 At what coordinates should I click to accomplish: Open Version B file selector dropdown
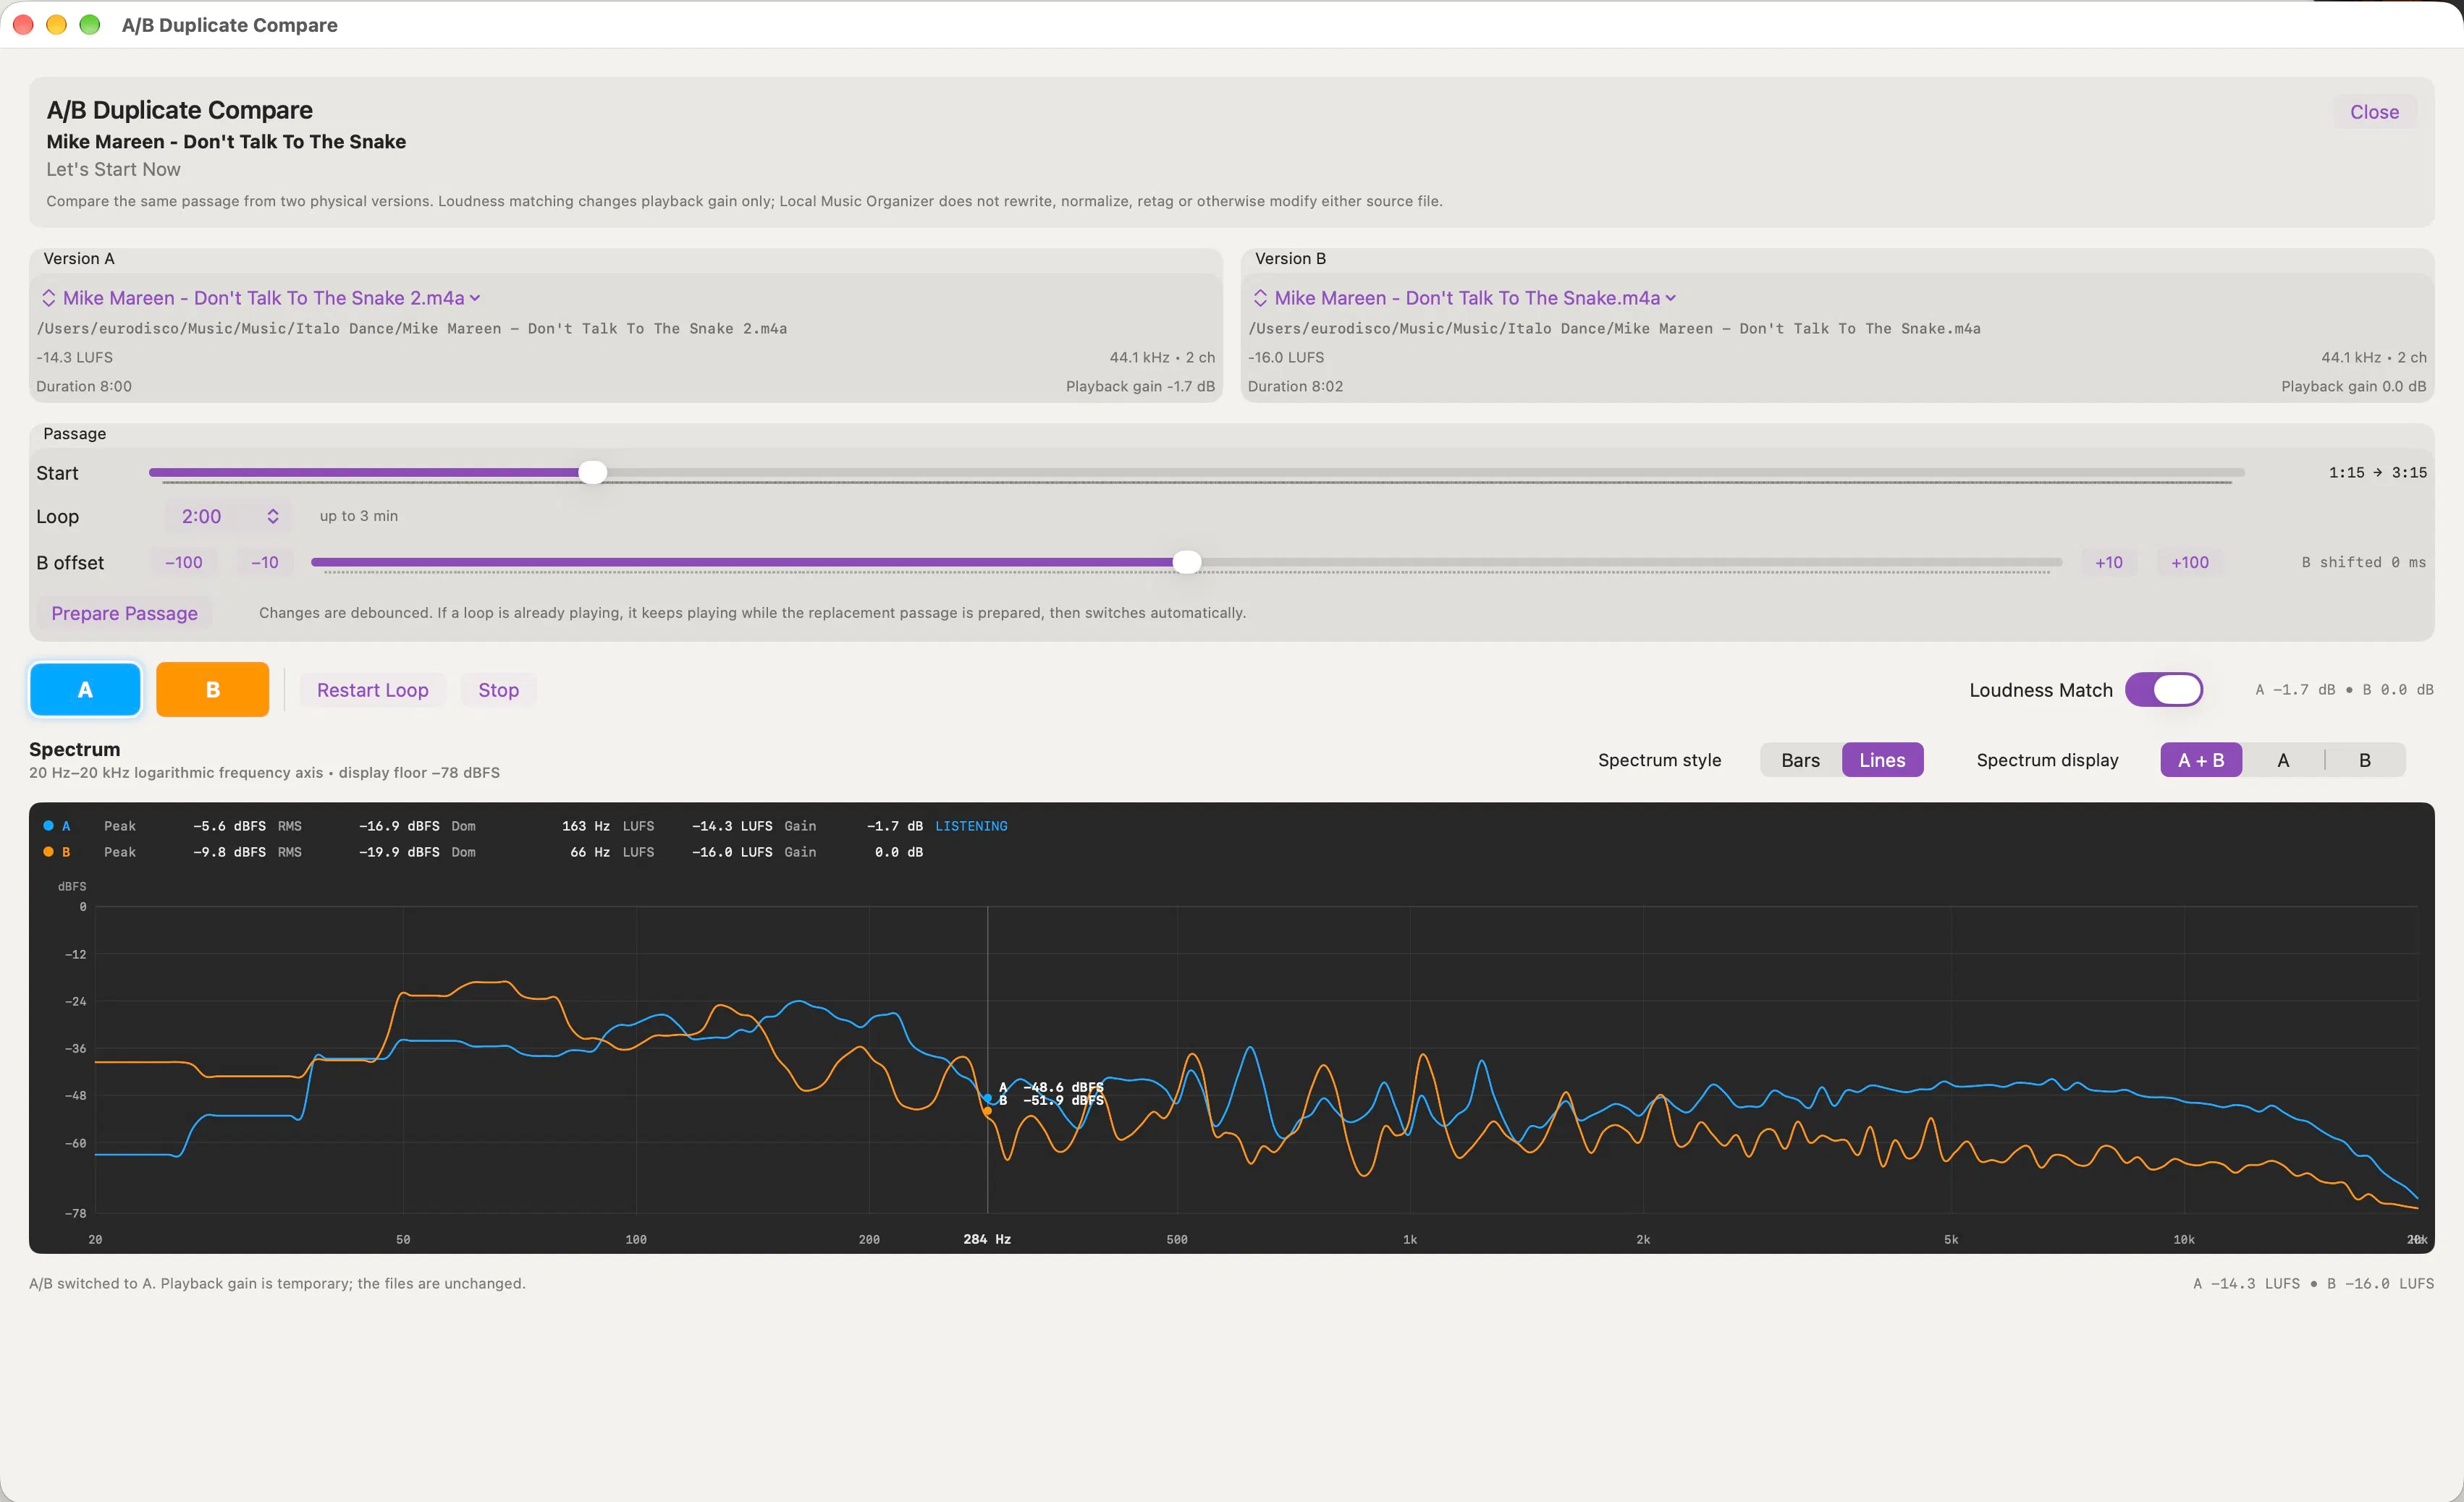[x=1465, y=298]
